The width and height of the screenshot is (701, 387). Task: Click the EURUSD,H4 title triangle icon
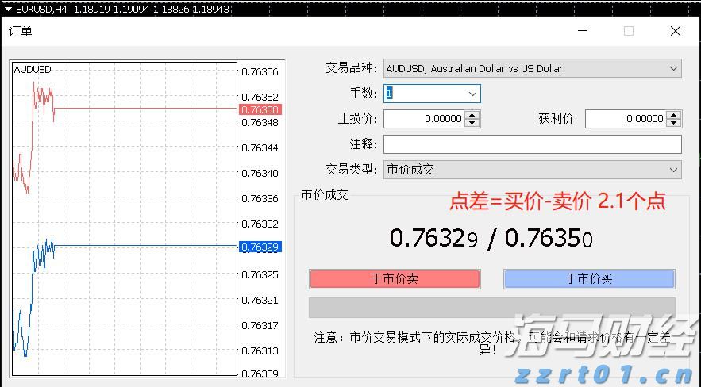(7, 8)
